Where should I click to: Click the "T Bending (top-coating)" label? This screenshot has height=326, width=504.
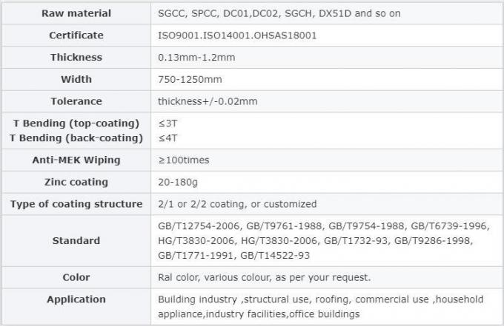click(76, 123)
